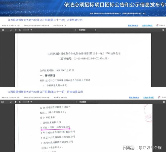
Task: Go to next page in page 1 viewer
Action: pyautogui.click(x=20, y=30)
